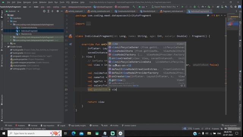Hide the Project panel with minus icon

click(62, 11)
